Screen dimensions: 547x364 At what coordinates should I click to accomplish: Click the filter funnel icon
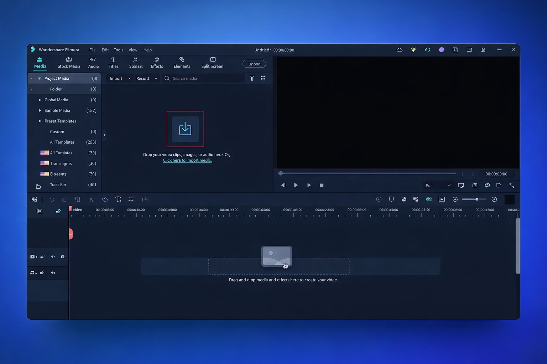(252, 78)
